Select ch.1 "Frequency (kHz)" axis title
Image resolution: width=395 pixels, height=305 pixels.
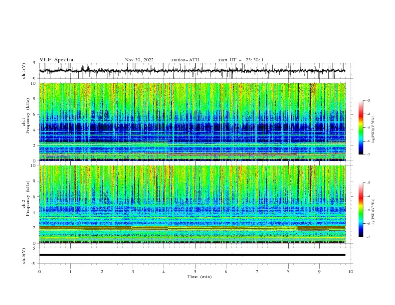point(28,116)
